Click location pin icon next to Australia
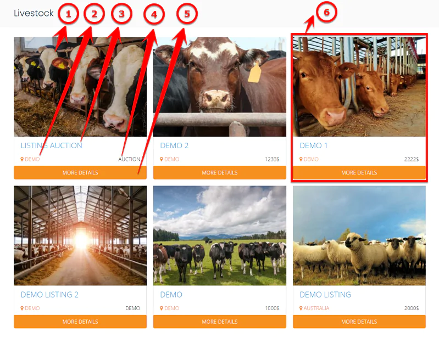This screenshot has width=439, height=337. point(301,308)
